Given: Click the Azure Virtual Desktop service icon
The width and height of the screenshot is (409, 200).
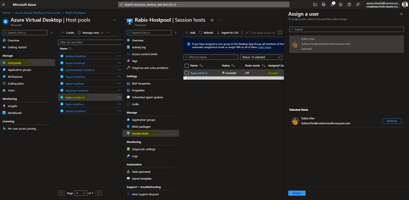Looking at the screenshot, I should (5, 21).
